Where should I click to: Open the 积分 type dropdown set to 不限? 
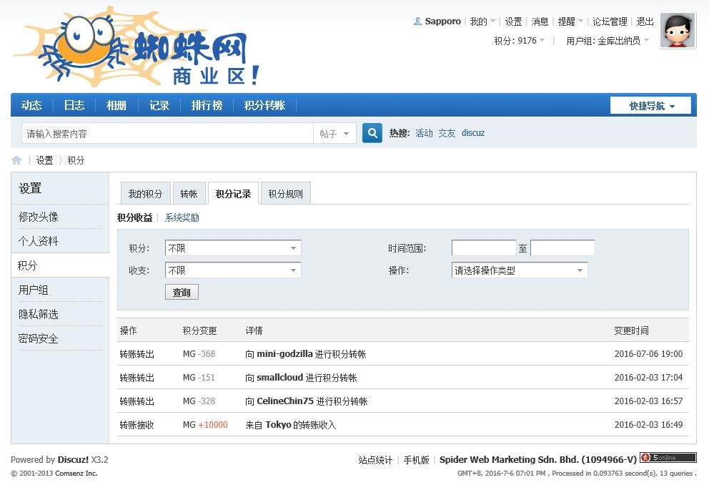click(x=232, y=248)
